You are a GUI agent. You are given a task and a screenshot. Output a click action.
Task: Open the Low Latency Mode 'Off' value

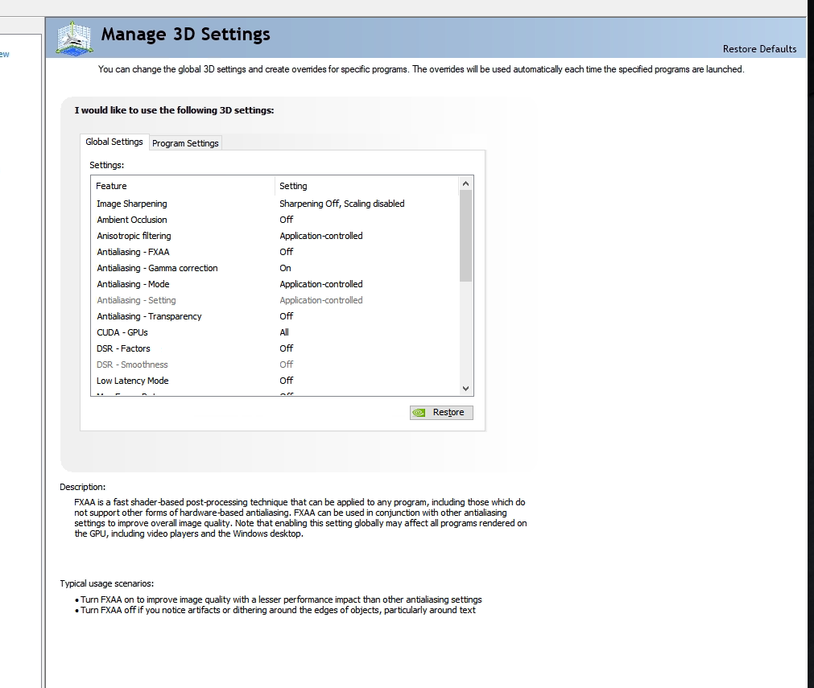[287, 381]
